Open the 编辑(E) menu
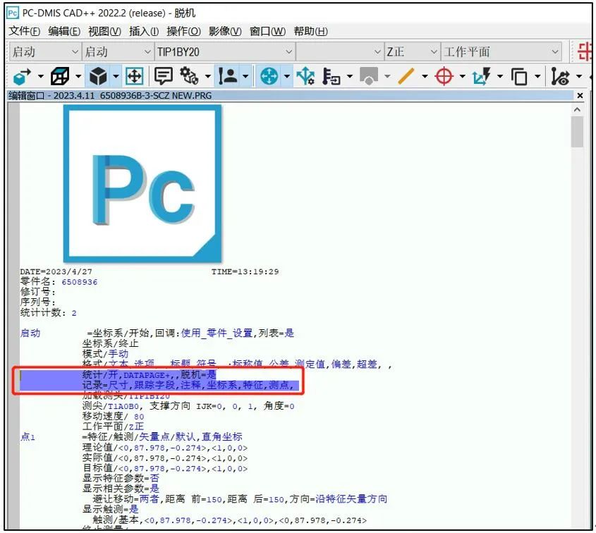The image size is (596, 533). [64, 31]
